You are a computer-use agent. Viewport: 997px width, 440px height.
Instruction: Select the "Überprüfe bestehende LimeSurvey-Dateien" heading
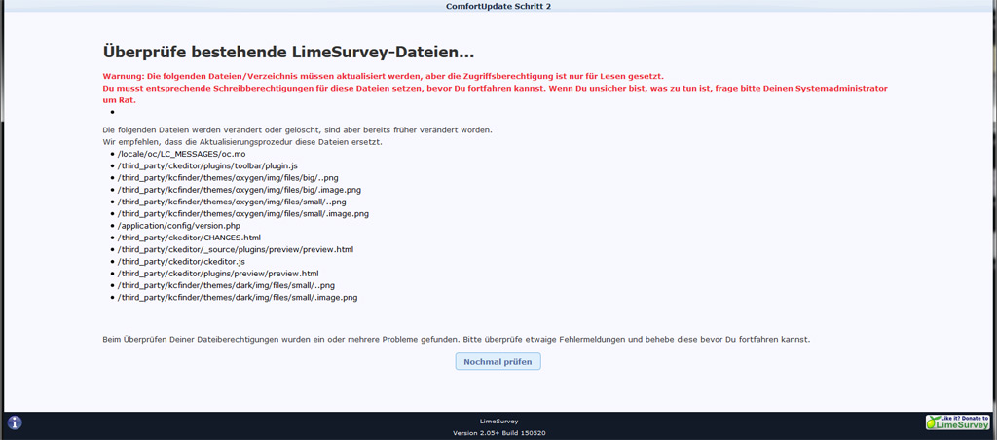(x=288, y=52)
